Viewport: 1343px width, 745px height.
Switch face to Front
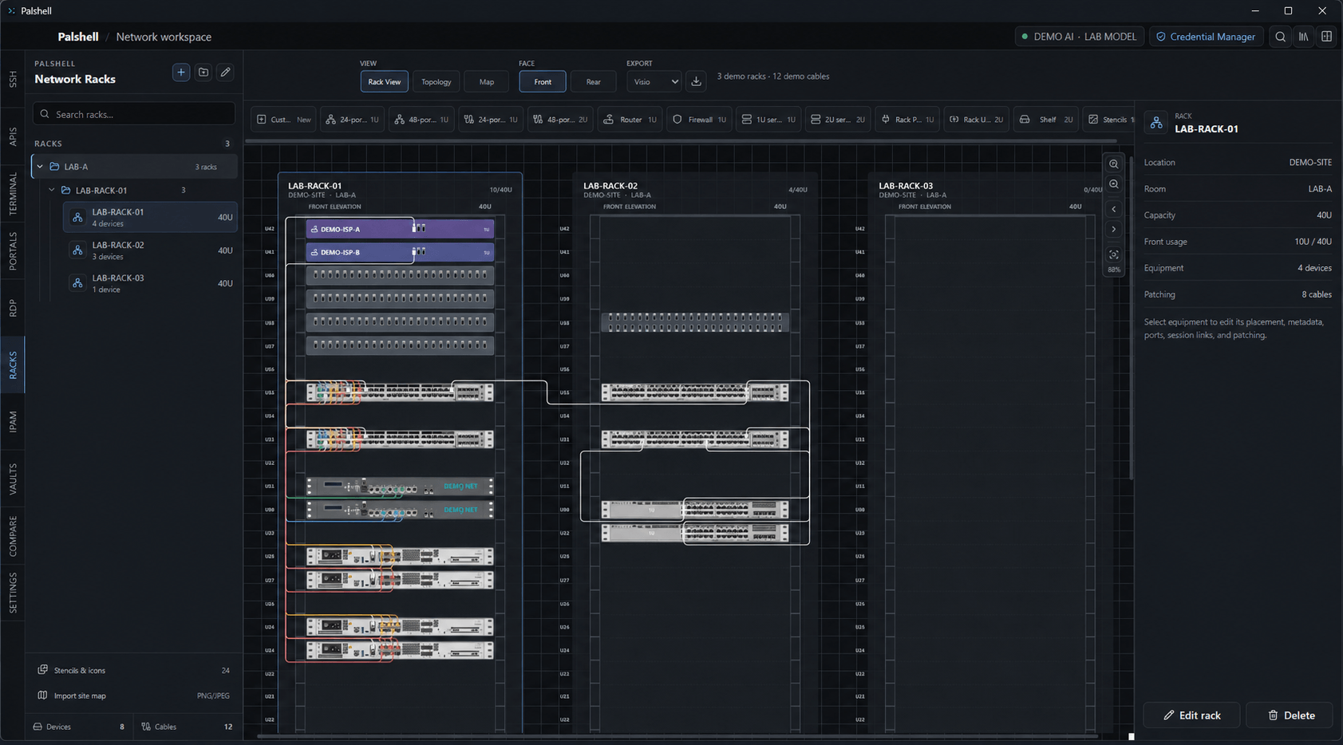tap(543, 81)
